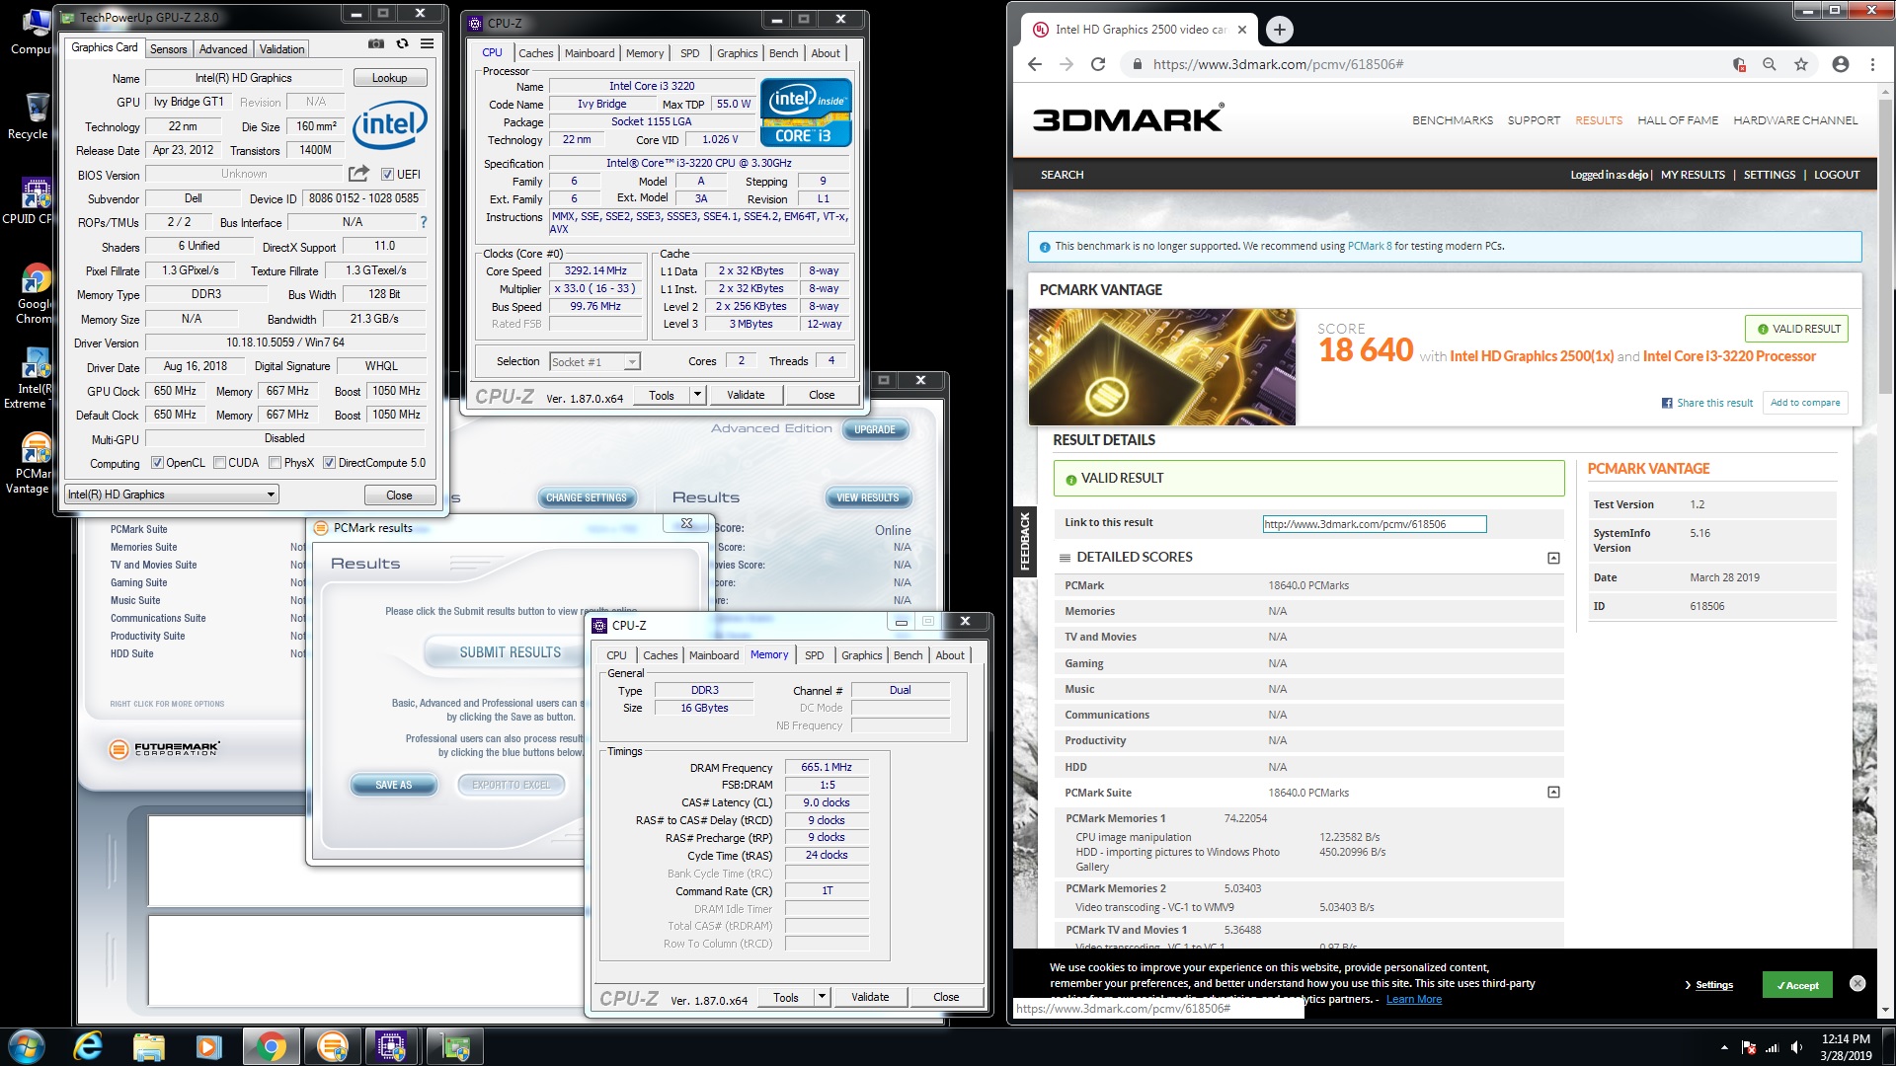Image resolution: width=1896 pixels, height=1066 pixels.
Task: Refresh GPU-Z data with refresh icon
Action: [402, 43]
